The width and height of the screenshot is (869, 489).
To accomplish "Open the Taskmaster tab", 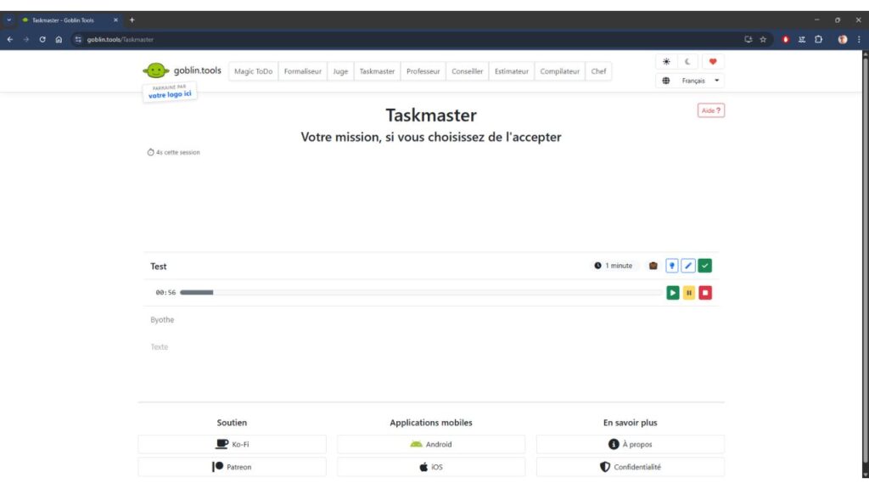I will (377, 71).
